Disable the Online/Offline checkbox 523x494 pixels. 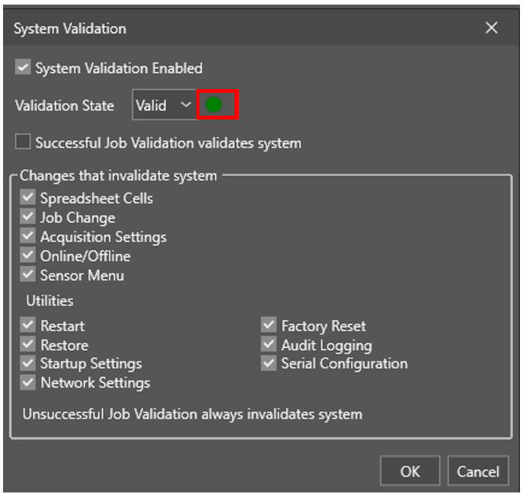click(x=28, y=256)
